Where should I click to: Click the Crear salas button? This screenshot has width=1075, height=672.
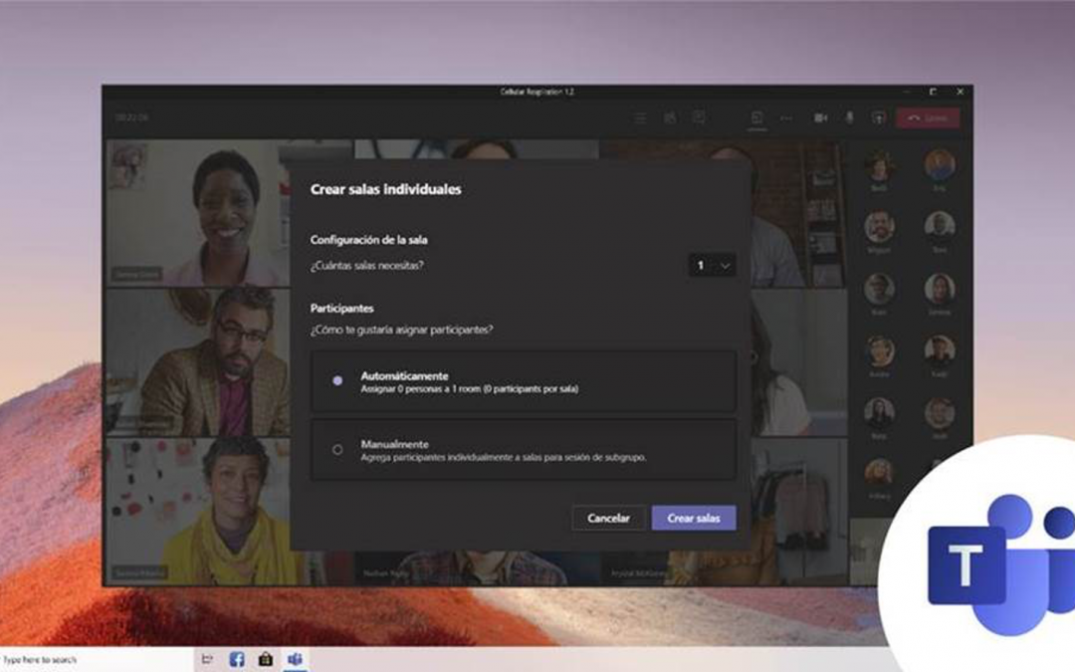point(694,519)
